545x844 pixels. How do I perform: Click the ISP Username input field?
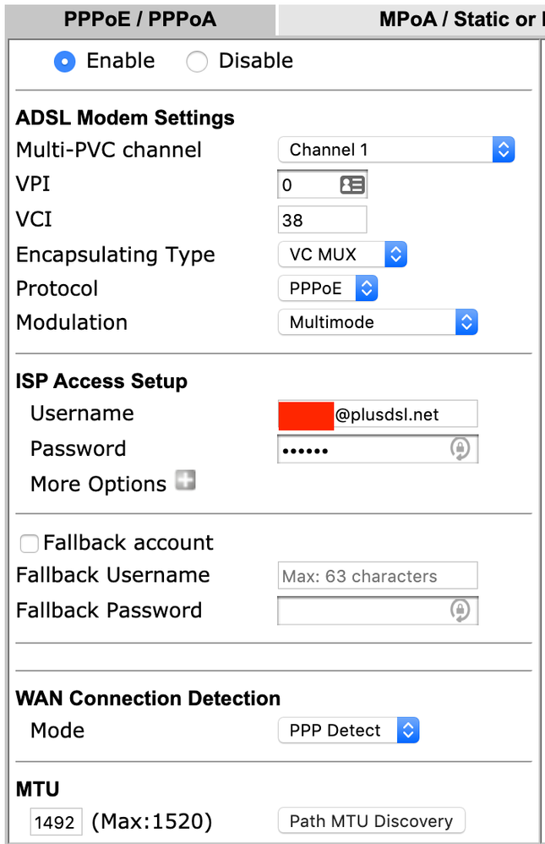[x=404, y=414]
